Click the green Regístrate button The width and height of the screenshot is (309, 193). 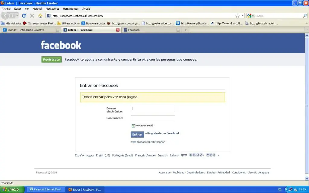pyautogui.click(x=51, y=59)
